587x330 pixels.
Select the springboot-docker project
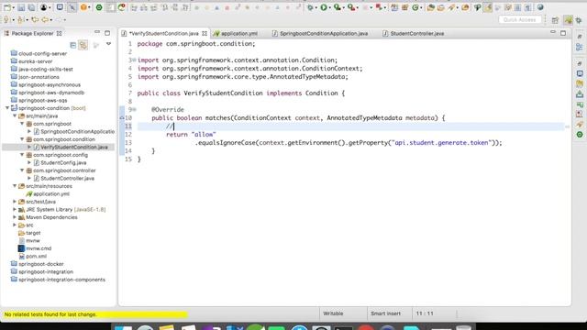pos(40,264)
